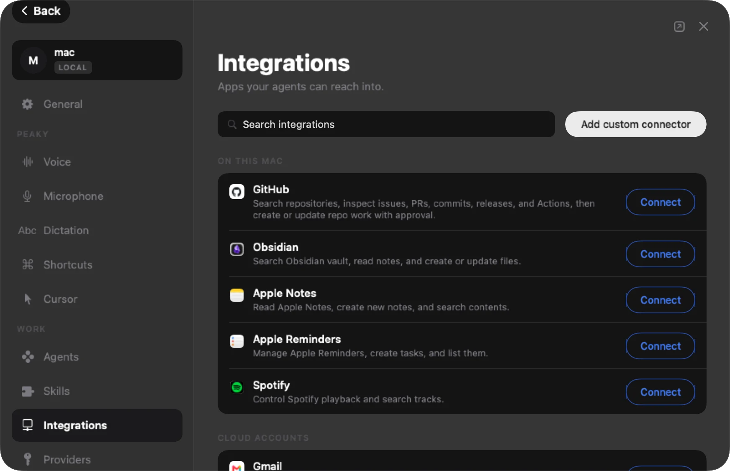
Task: Click the Apple Notes title
Action: pyautogui.click(x=285, y=293)
